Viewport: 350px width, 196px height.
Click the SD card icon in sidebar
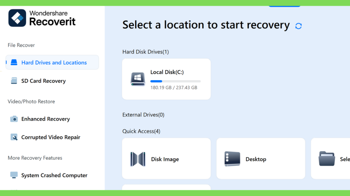14,81
